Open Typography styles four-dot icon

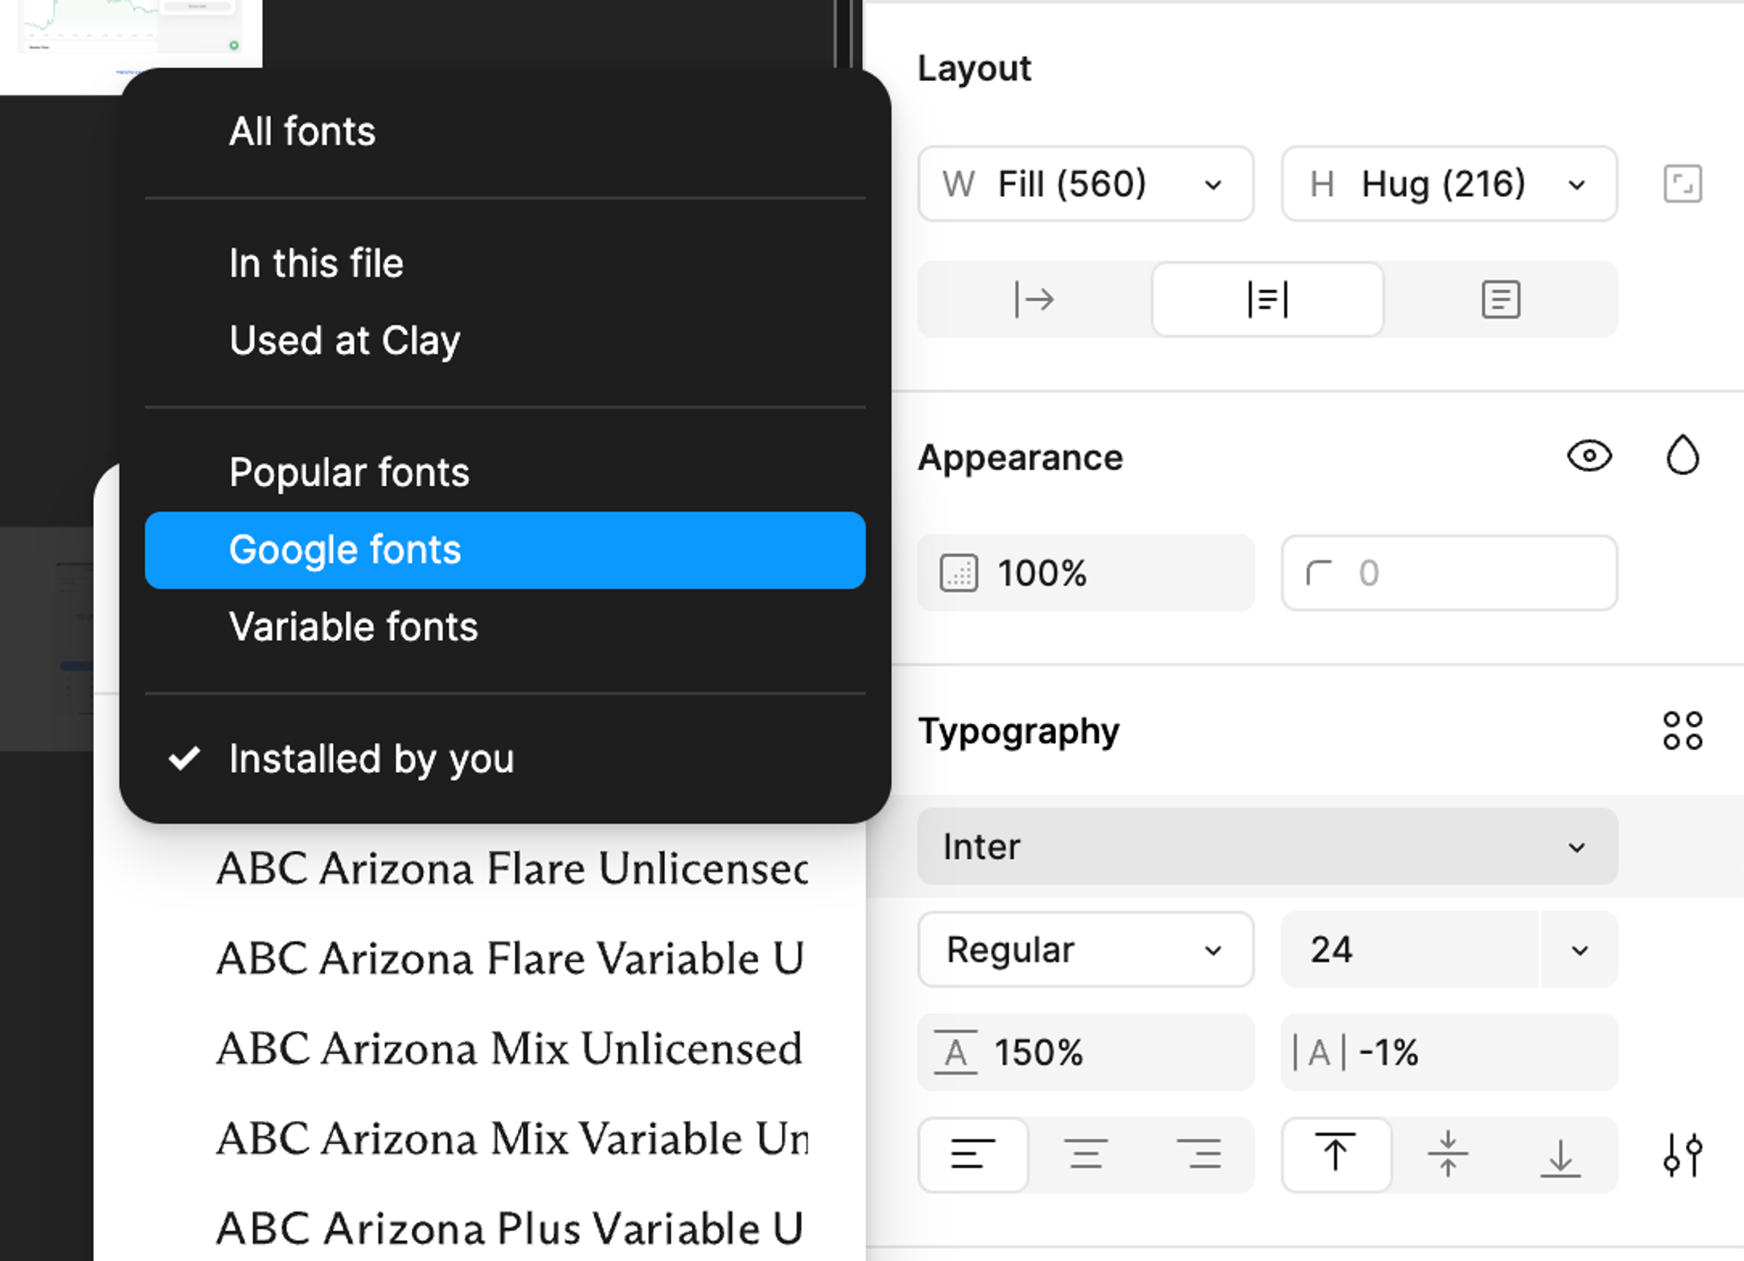click(x=1682, y=731)
